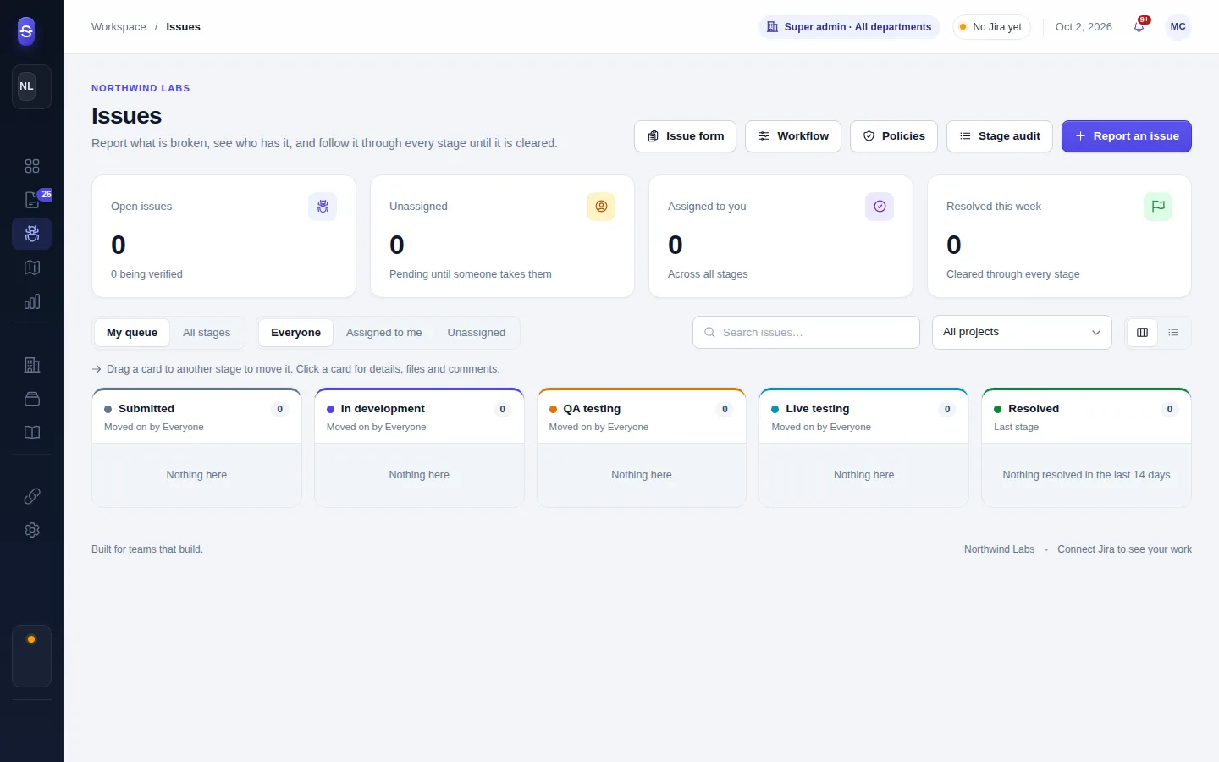Viewport: 1219px width, 762px height.
Task: Open the Stage audit button
Action: point(1000,136)
